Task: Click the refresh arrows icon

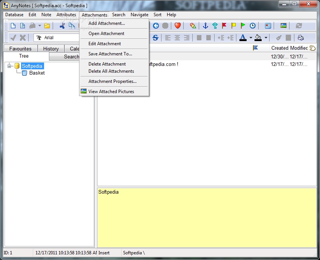Action: pyautogui.click(x=299, y=26)
